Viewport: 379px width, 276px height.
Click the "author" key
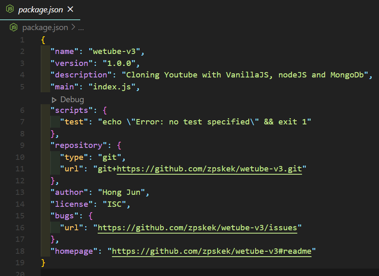[69, 192]
